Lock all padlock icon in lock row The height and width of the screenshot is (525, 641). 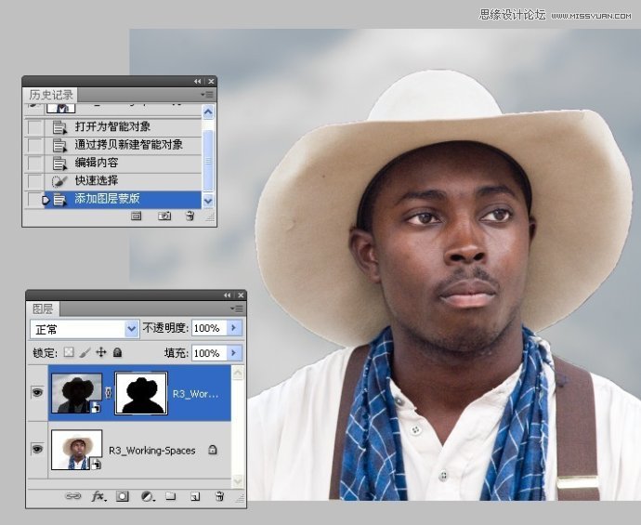click(x=117, y=352)
